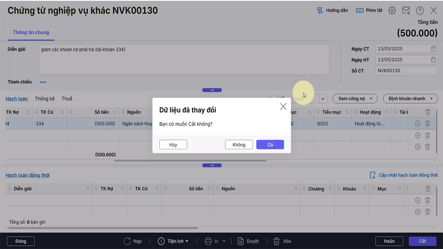This screenshot has height=249, width=443.
Task: Open the Ngày CT calendar picker
Action: (433, 49)
